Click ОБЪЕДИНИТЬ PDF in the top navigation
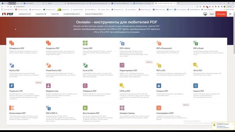Screen dimensions: 235x132 [x=25, y=14]
